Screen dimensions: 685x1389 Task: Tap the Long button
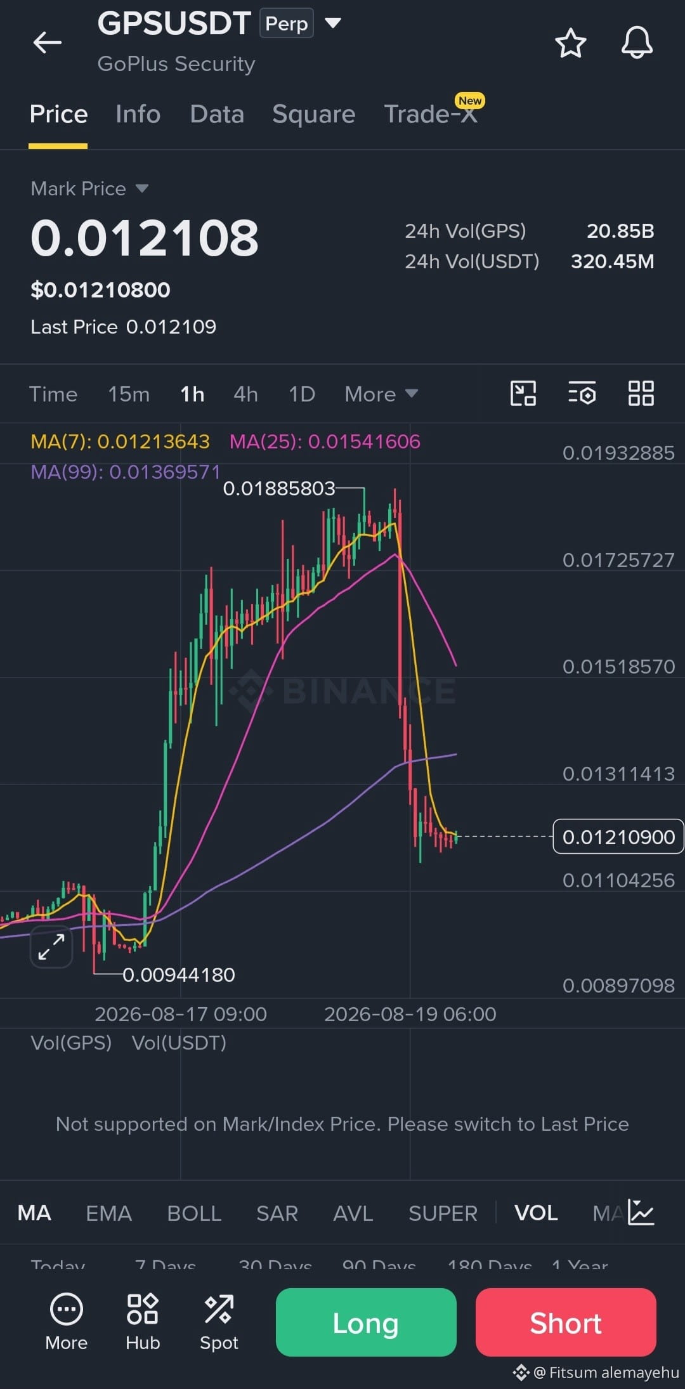(366, 1322)
